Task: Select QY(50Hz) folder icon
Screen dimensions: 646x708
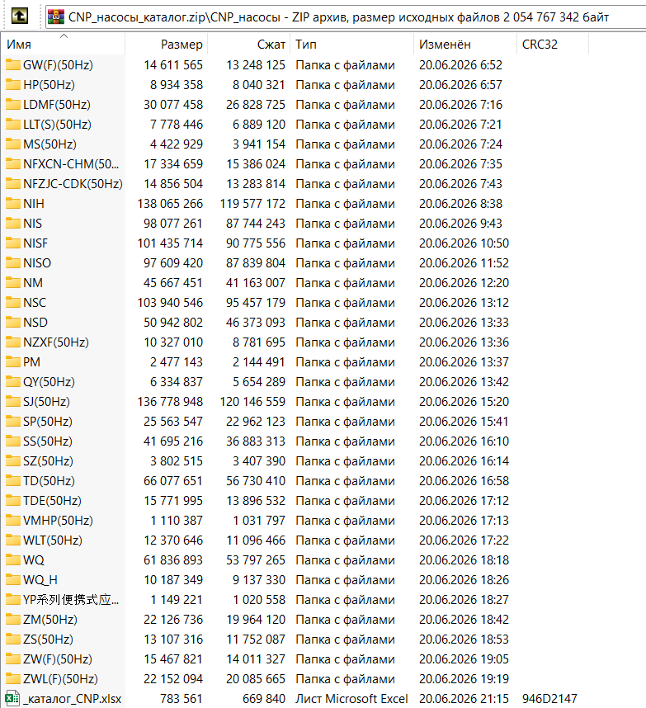Action: [13, 382]
